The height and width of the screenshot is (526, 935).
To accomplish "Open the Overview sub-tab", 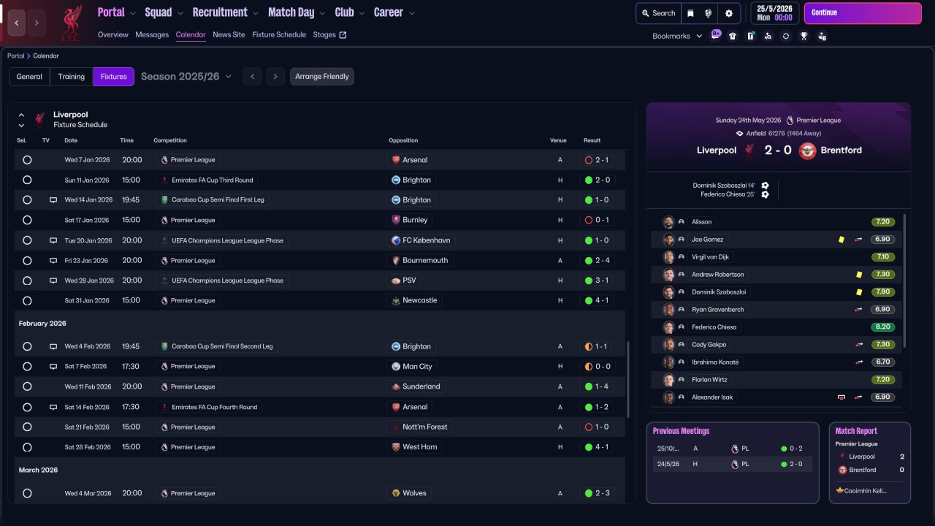I will (112, 34).
